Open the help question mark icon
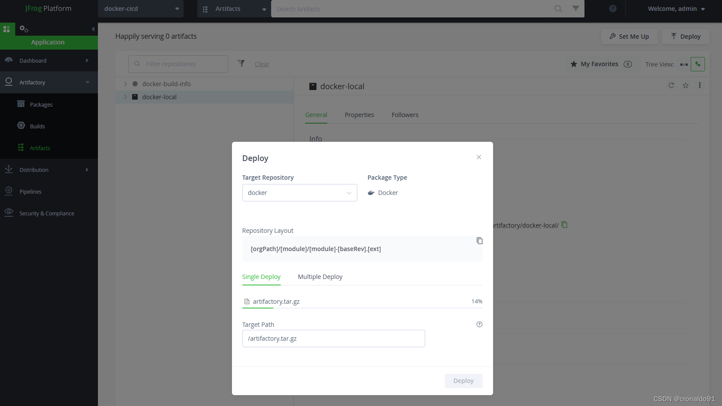Screen dimensions: 722x406 (x=613, y=9)
